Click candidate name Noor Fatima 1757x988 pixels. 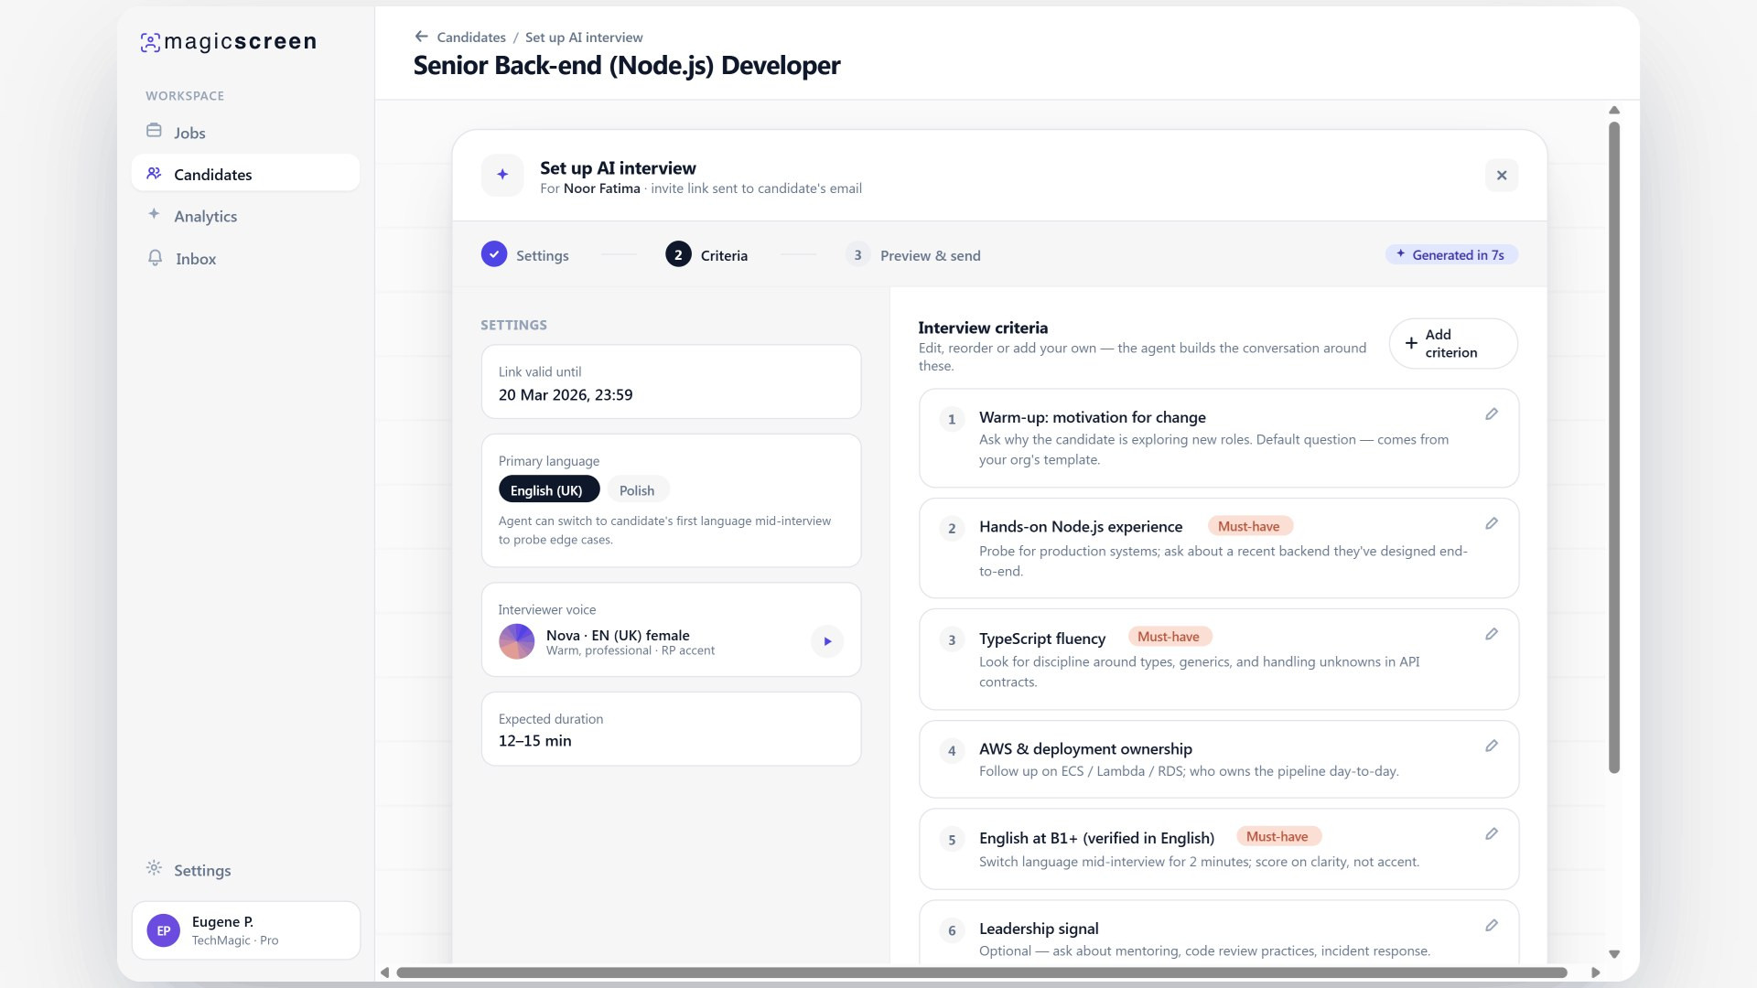pos(601,188)
